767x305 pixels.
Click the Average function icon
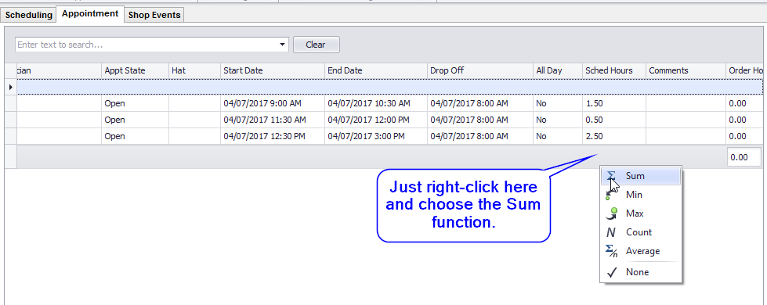(x=611, y=251)
